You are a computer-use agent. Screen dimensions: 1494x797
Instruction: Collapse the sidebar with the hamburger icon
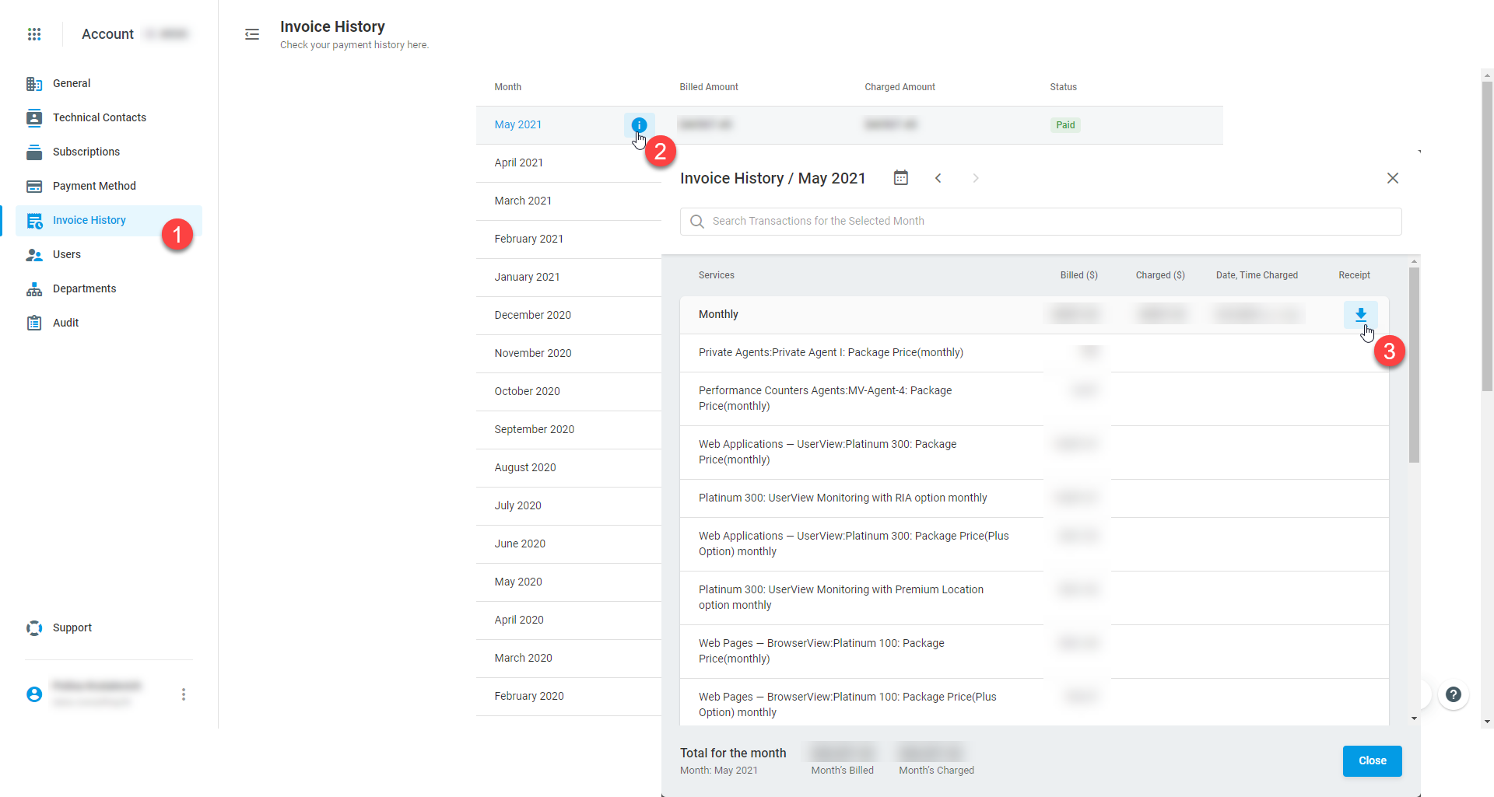pyautogui.click(x=252, y=34)
